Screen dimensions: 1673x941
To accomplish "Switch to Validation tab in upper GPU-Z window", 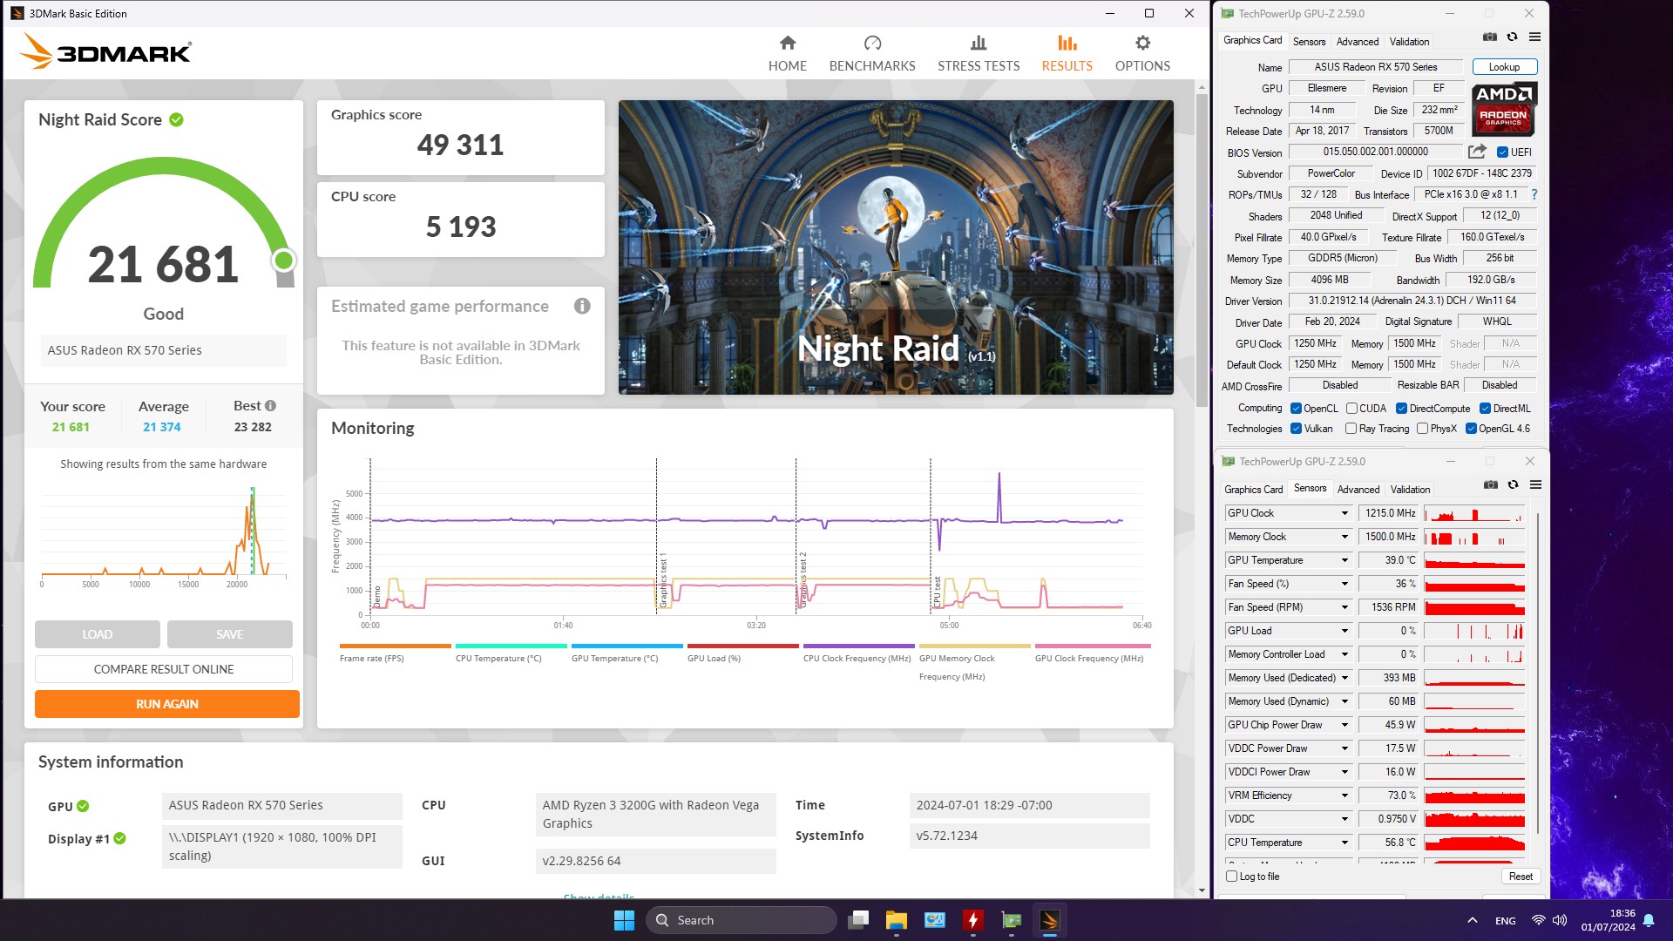I will (x=1409, y=41).
